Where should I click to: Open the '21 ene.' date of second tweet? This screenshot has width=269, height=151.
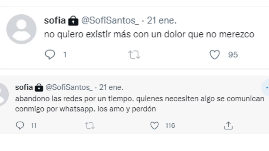pyautogui.click(x=111, y=88)
